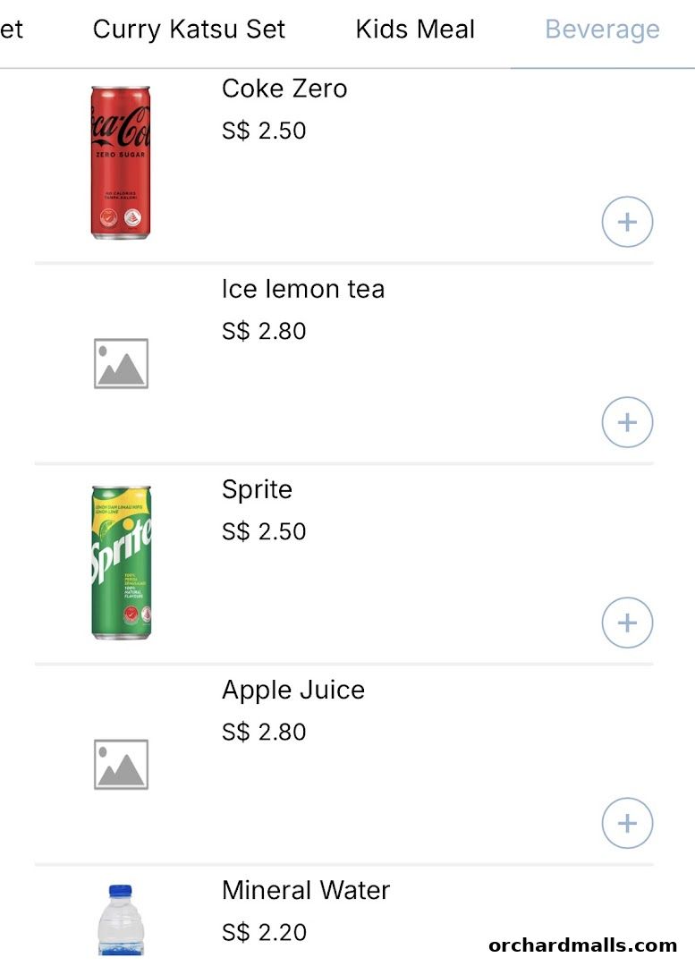The height and width of the screenshot is (966, 695).
Task: Click the orchardmalls.com watermark
Action: point(583,945)
